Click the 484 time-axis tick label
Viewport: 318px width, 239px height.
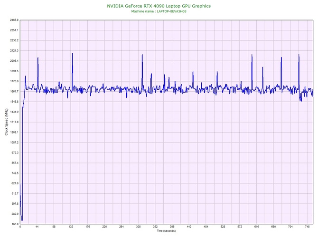206,227
